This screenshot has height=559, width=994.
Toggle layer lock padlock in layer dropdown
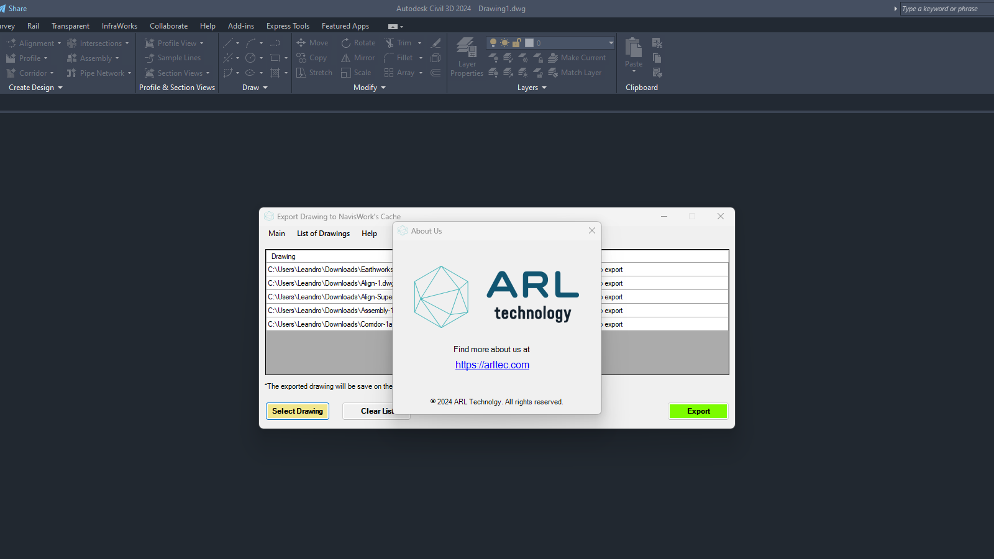(x=516, y=43)
